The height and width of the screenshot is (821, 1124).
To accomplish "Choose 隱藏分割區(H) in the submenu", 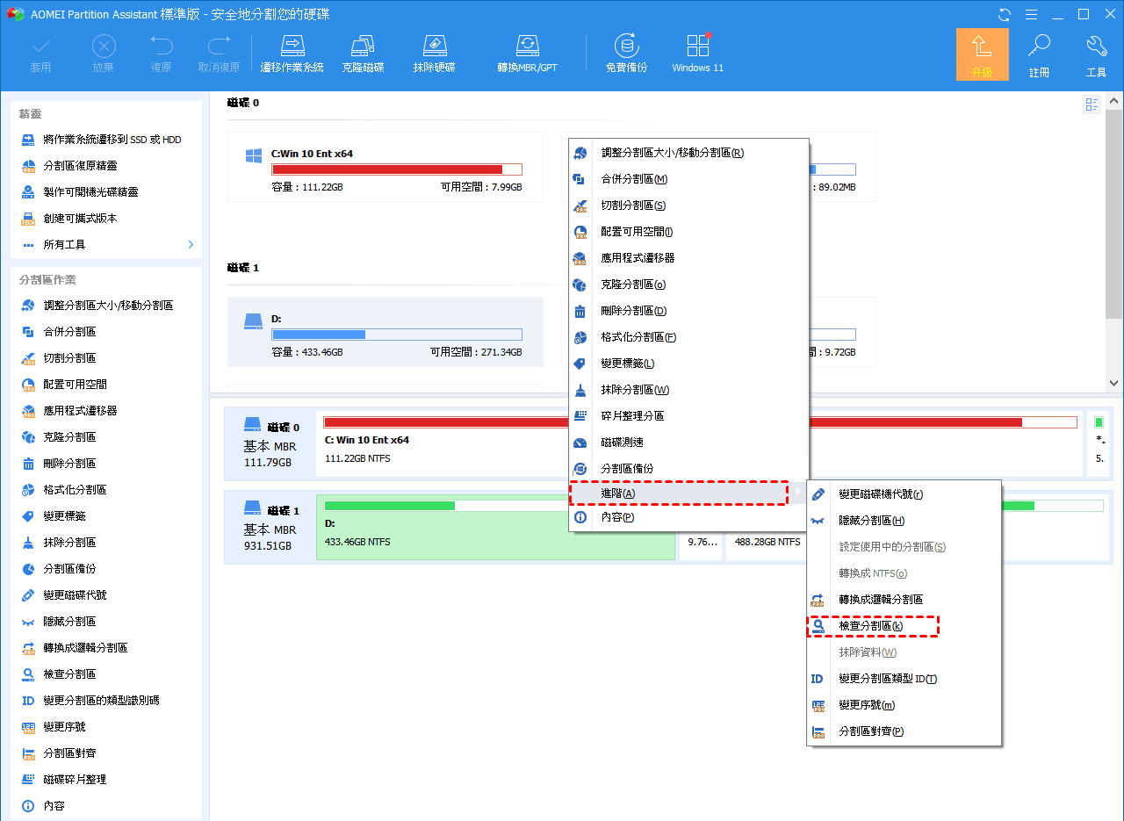I will coord(904,521).
